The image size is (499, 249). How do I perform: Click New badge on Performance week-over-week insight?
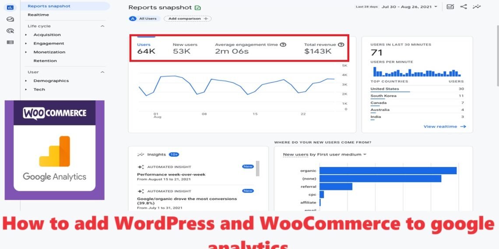point(248,166)
